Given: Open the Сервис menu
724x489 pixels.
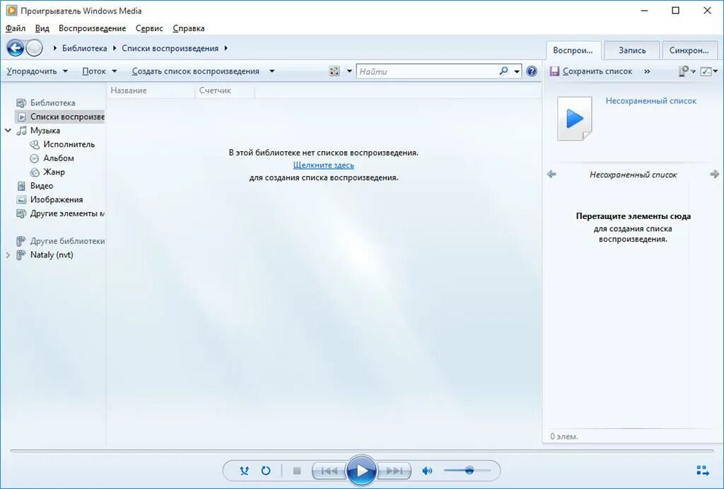Looking at the screenshot, I should [x=149, y=28].
